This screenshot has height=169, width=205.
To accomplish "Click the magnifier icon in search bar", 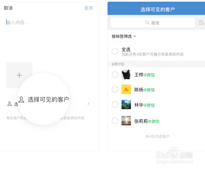I will [147, 22].
